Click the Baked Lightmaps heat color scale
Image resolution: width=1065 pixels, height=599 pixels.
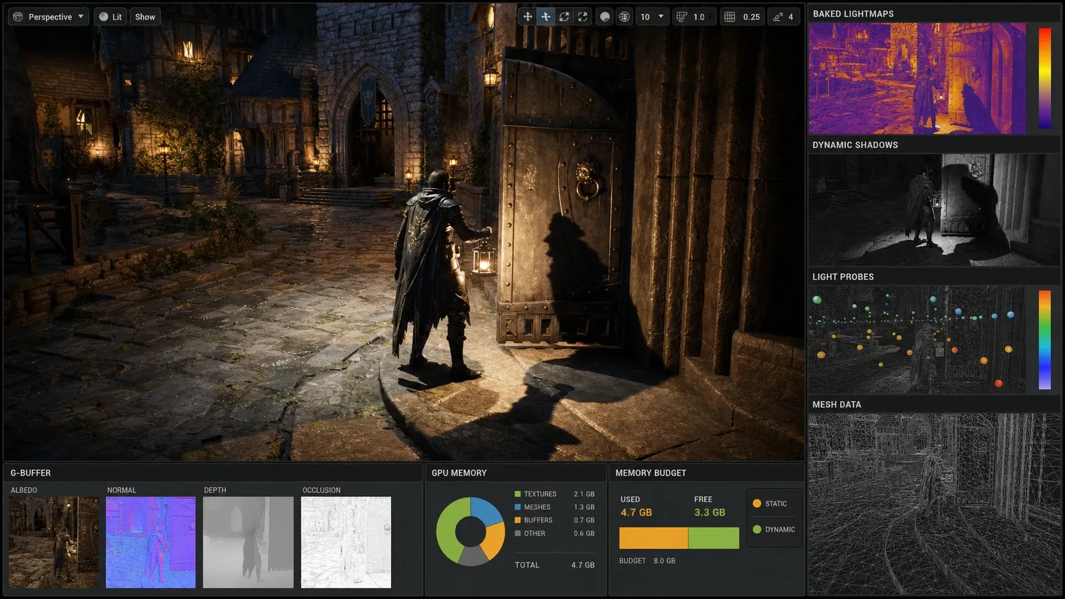(x=1045, y=78)
